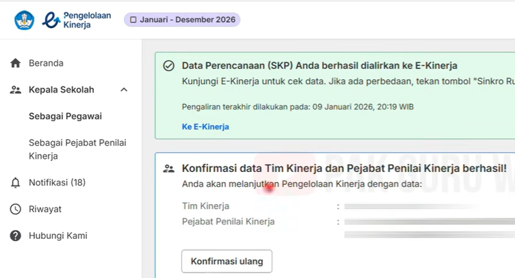
Task: Click the 'Konfirmasi data Tim Kinerja' heading
Action: pos(344,168)
